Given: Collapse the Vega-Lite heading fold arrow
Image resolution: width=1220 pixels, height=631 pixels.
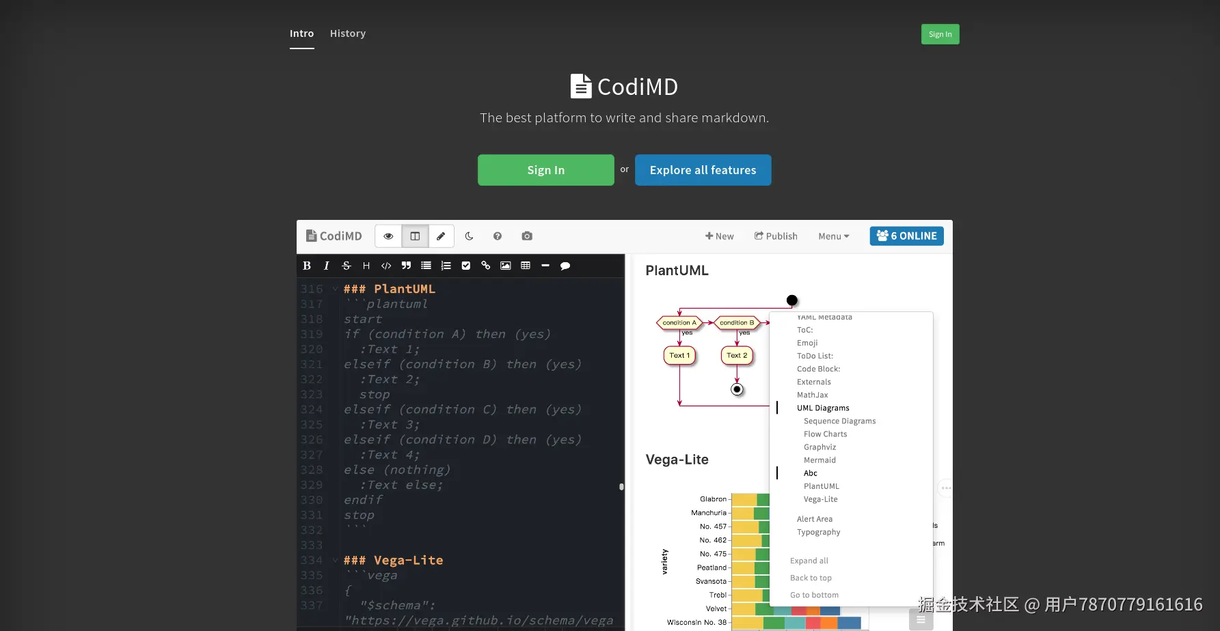Looking at the screenshot, I should click(335, 560).
